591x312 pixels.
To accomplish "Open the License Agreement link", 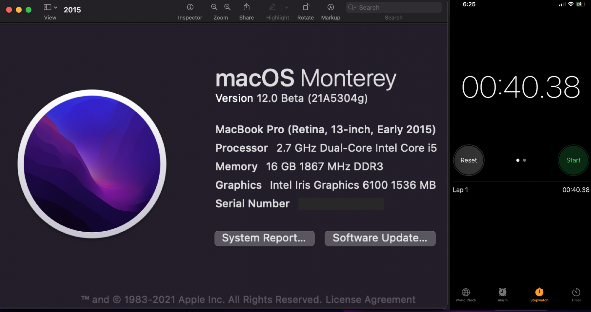I will tap(370, 300).
